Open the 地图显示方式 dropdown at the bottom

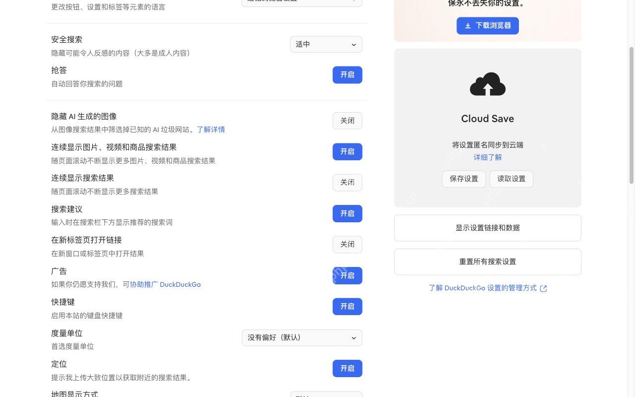point(326,395)
